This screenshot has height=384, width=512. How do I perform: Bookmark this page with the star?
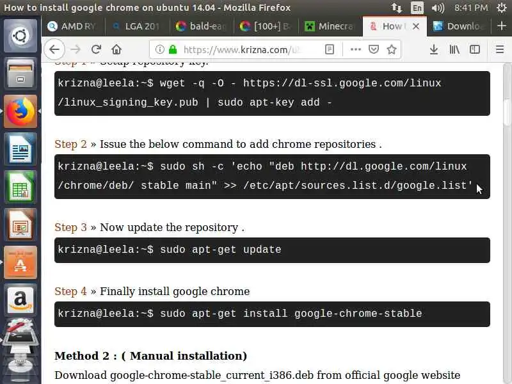pyautogui.click(x=392, y=50)
